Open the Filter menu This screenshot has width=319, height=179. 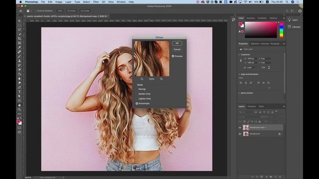pyautogui.click(x=96, y=2)
